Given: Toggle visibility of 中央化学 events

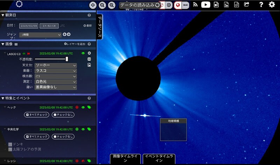Looking at the screenshot, I should [83, 129].
